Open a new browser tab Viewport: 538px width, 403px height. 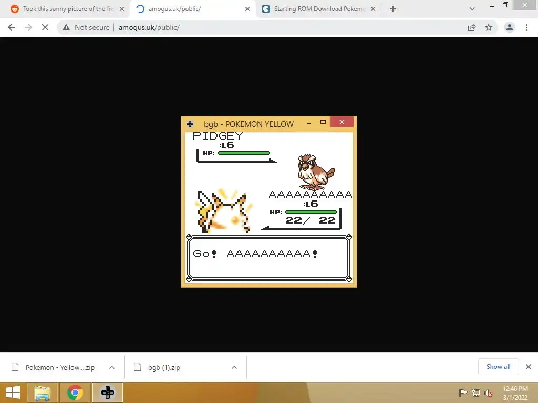tap(393, 9)
